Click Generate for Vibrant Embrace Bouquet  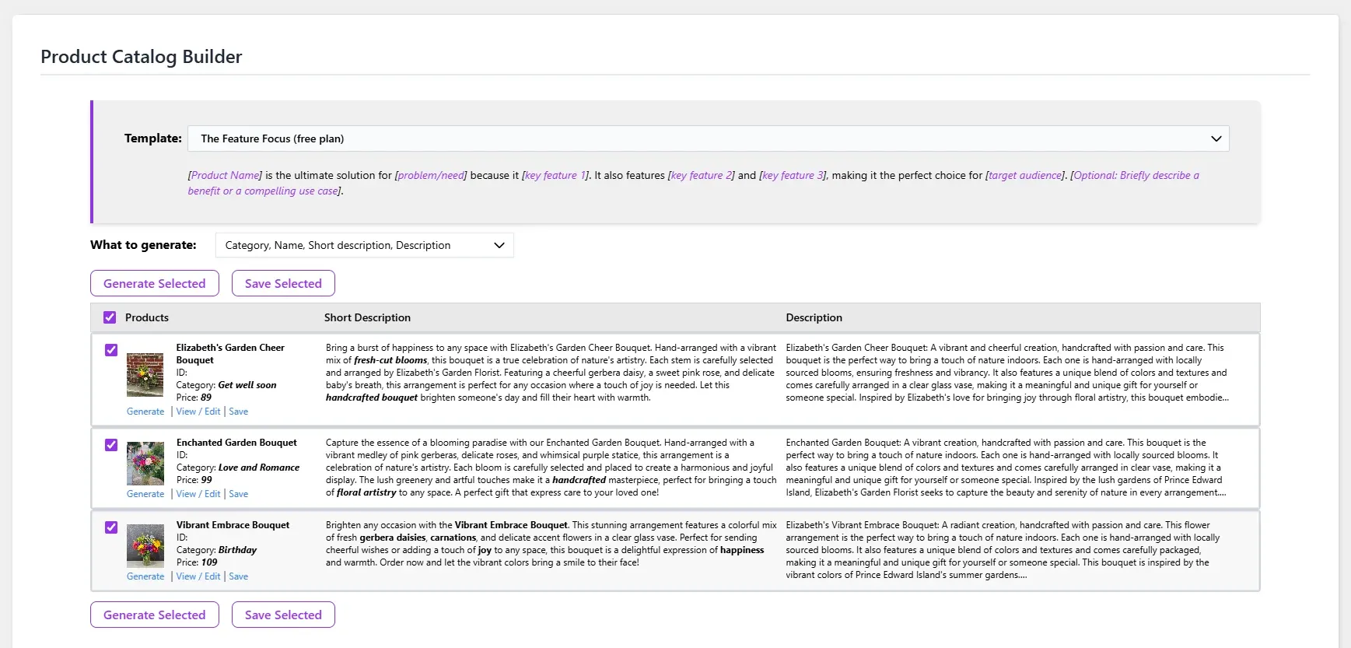[x=145, y=576]
